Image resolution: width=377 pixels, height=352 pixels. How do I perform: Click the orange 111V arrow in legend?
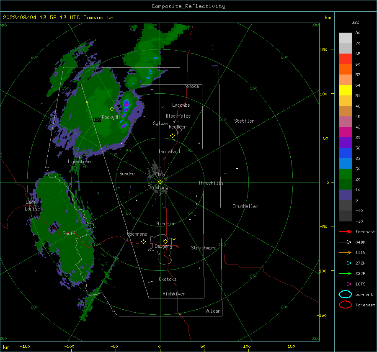pos(345,252)
